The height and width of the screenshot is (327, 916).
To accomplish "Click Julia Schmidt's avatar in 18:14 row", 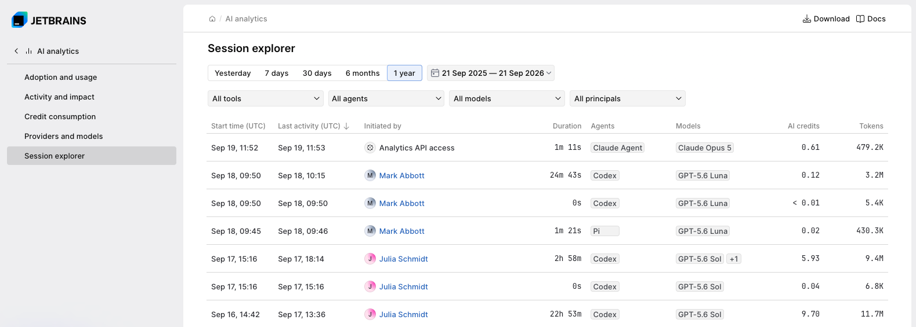I will pos(370,259).
